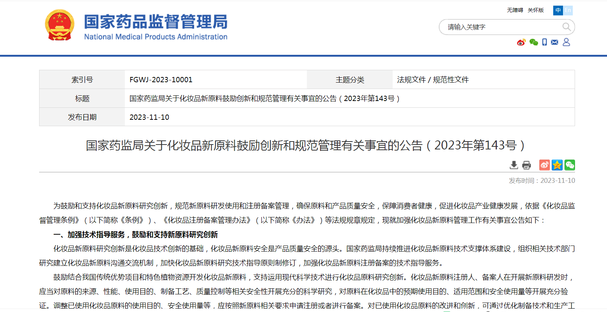
Task: Open the email envelope icon in header
Action: [555, 42]
